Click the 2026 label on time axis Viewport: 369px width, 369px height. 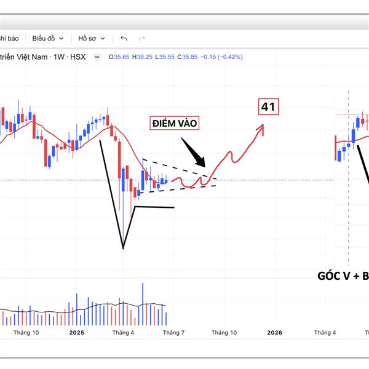275,333
